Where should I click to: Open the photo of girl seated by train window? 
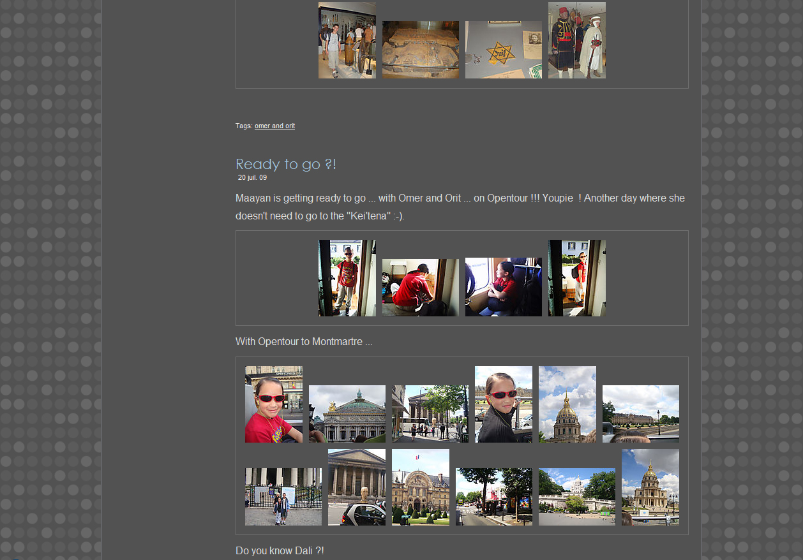pyautogui.click(x=503, y=287)
